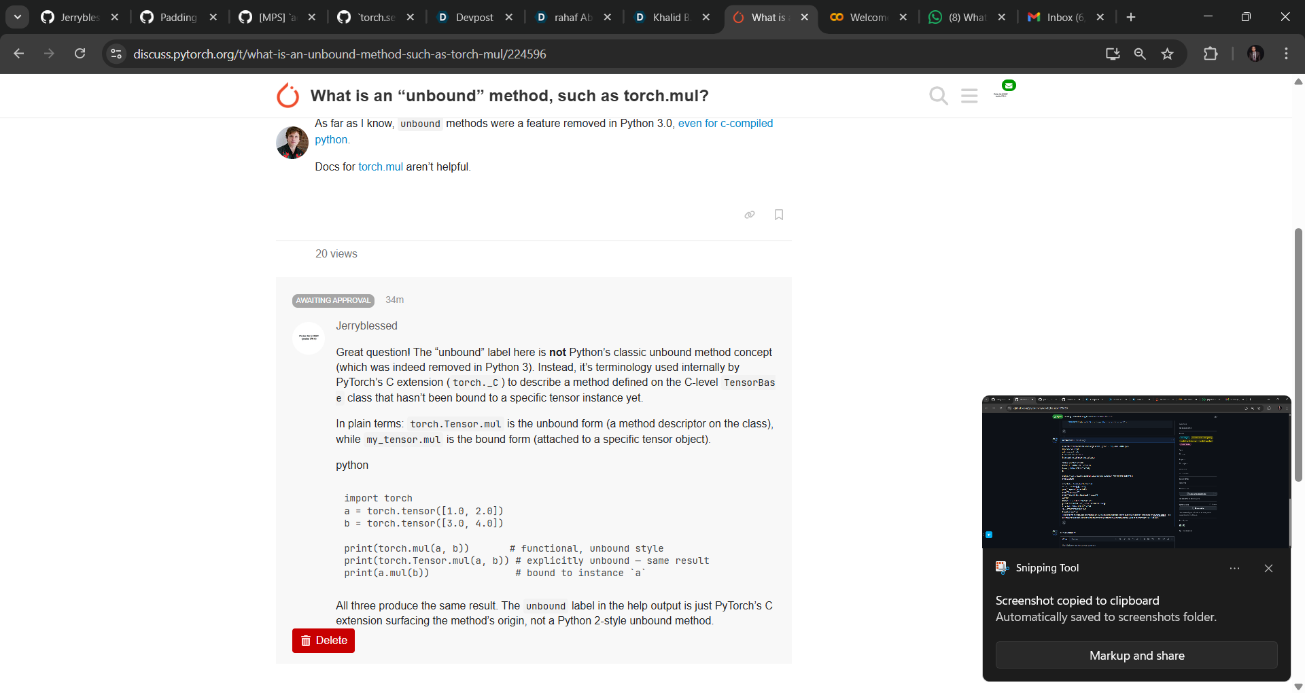Viewport: 1305px width, 693px height.
Task: Open the Chrome three-dot menu
Action: tap(1286, 54)
